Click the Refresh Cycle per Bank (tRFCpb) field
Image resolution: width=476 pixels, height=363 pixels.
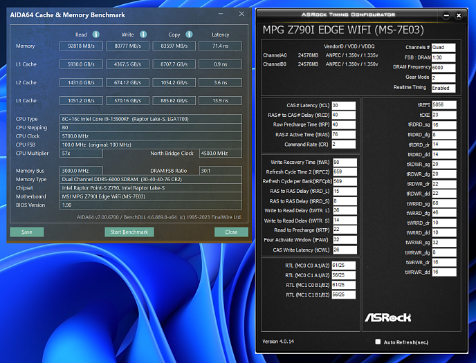click(x=345, y=181)
